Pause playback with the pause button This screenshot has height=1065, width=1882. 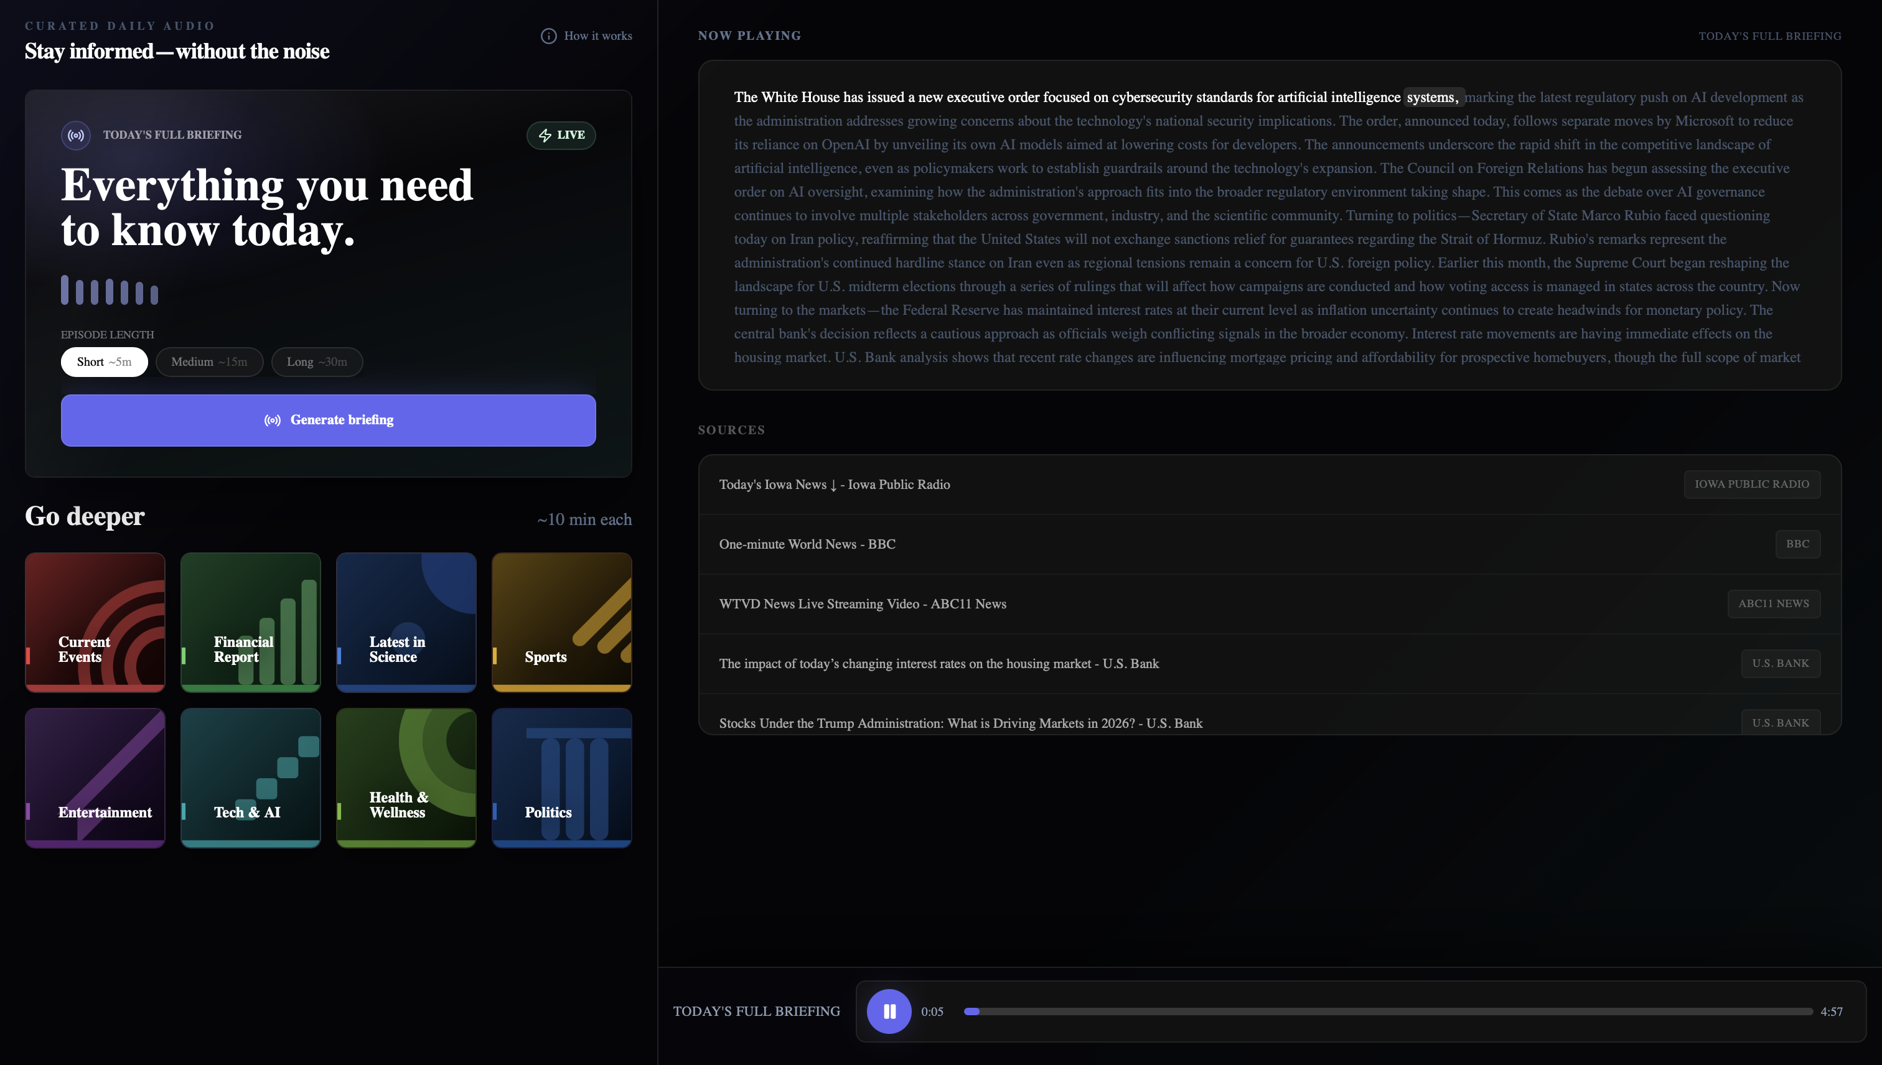(889, 1012)
